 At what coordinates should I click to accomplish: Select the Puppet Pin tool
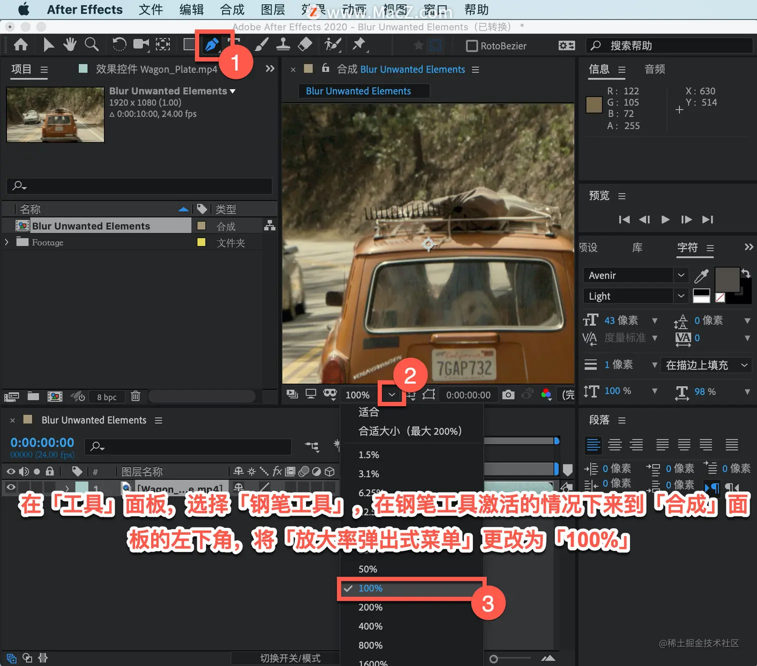click(359, 45)
